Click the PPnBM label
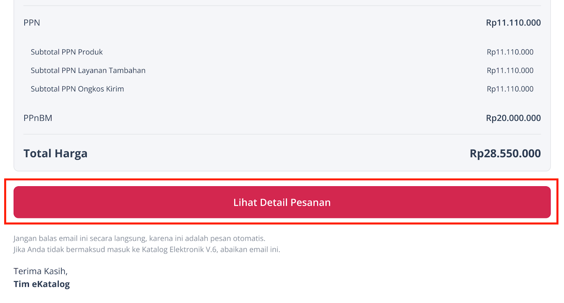This screenshot has width=564, height=303. (x=38, y=118)
